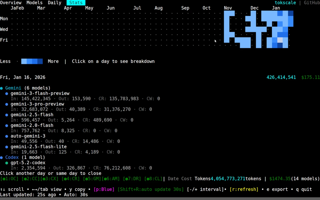Click the green gpt-5.2-codex bullet icon
The width and height of the screenshot is (320, 200).
tap(7, 163)
